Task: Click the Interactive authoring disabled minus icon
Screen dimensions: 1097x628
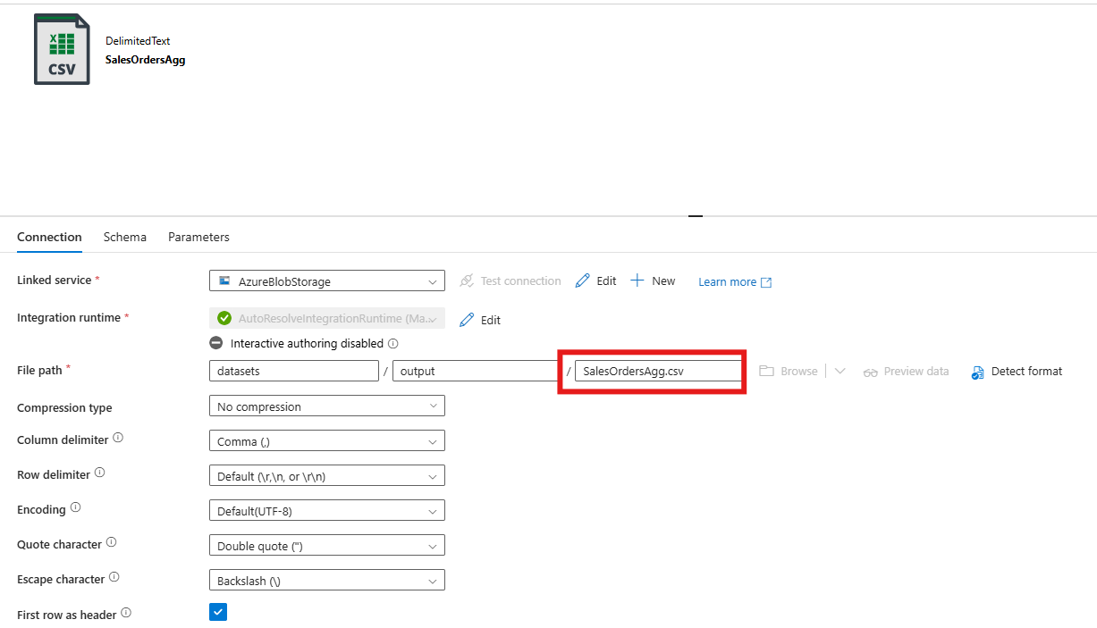Action: 216,343
